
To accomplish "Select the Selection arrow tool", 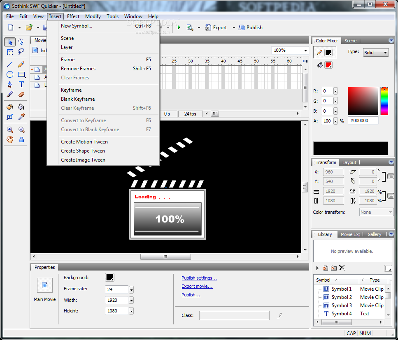I will click(10, 42).
